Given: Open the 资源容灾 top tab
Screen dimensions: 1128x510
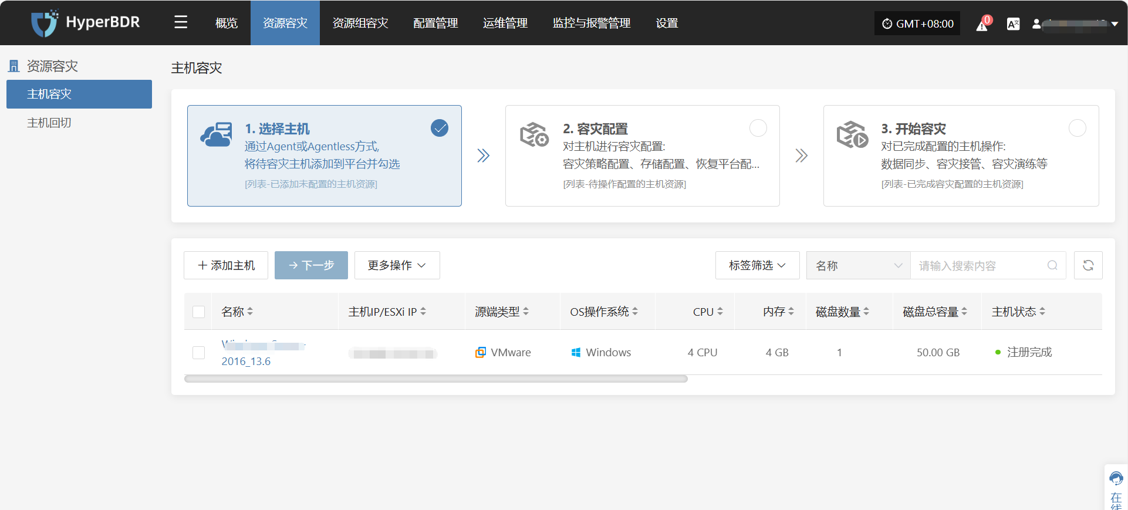Looking at the screenshot, I should (x=285, y=23).
